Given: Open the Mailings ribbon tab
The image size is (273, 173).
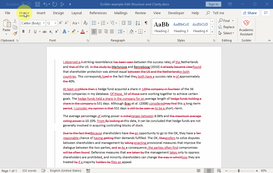Looking at the screenshot, I should (x=121, y=13).
